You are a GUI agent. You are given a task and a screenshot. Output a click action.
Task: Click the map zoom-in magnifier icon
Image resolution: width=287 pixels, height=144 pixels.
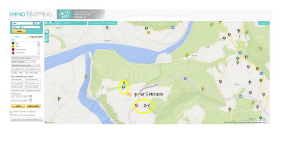point(46,23)
